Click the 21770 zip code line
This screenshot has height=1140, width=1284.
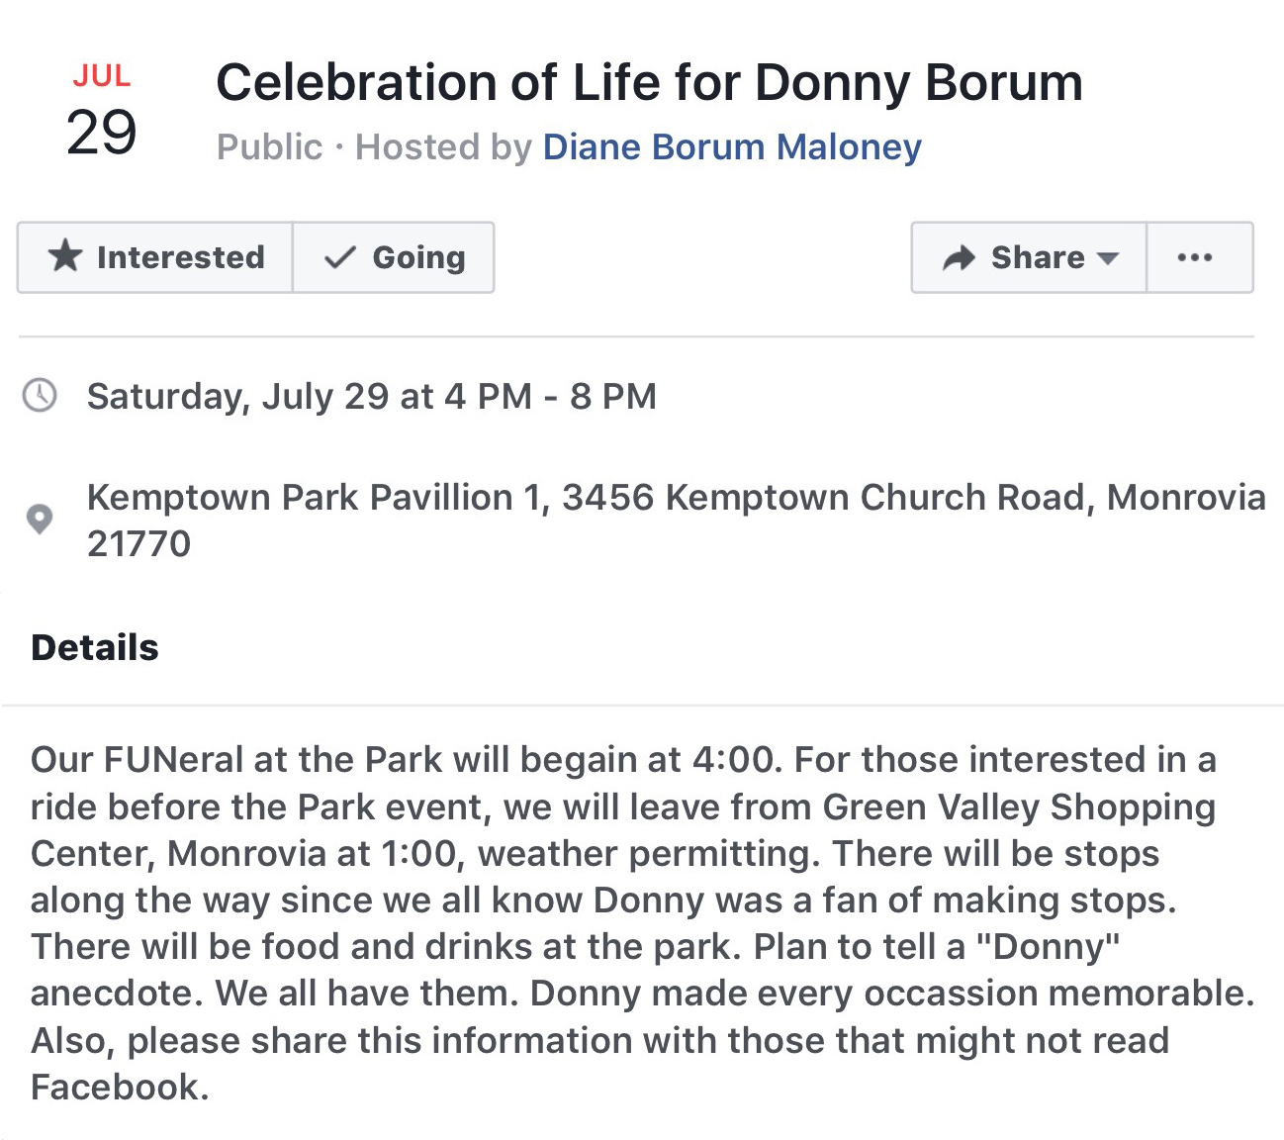click(x=138, y=543)
